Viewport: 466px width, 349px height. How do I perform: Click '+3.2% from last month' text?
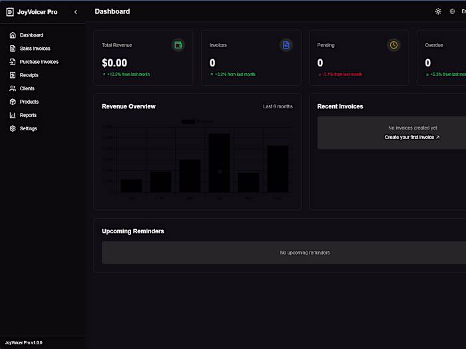[x=235, y=74]
